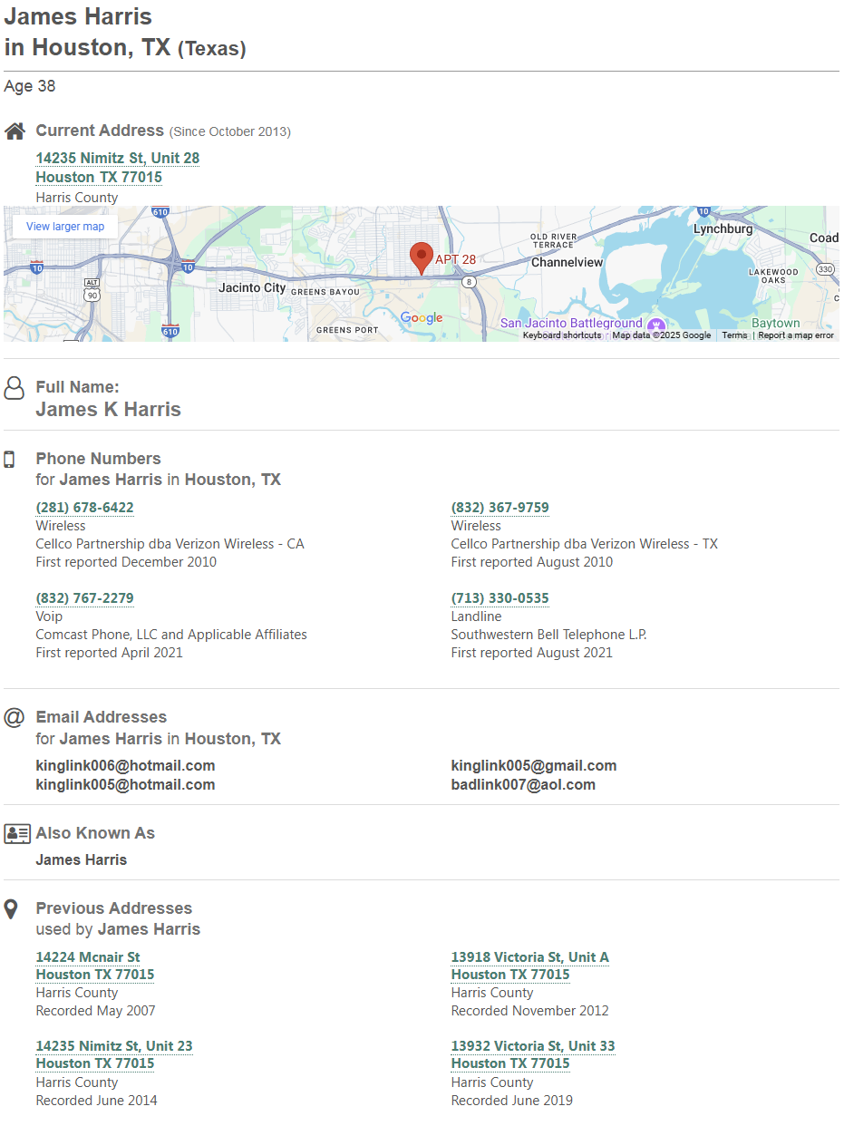844x1126 pixels.
Task: Click the Google logo on the map
Action: pos(422,317)
